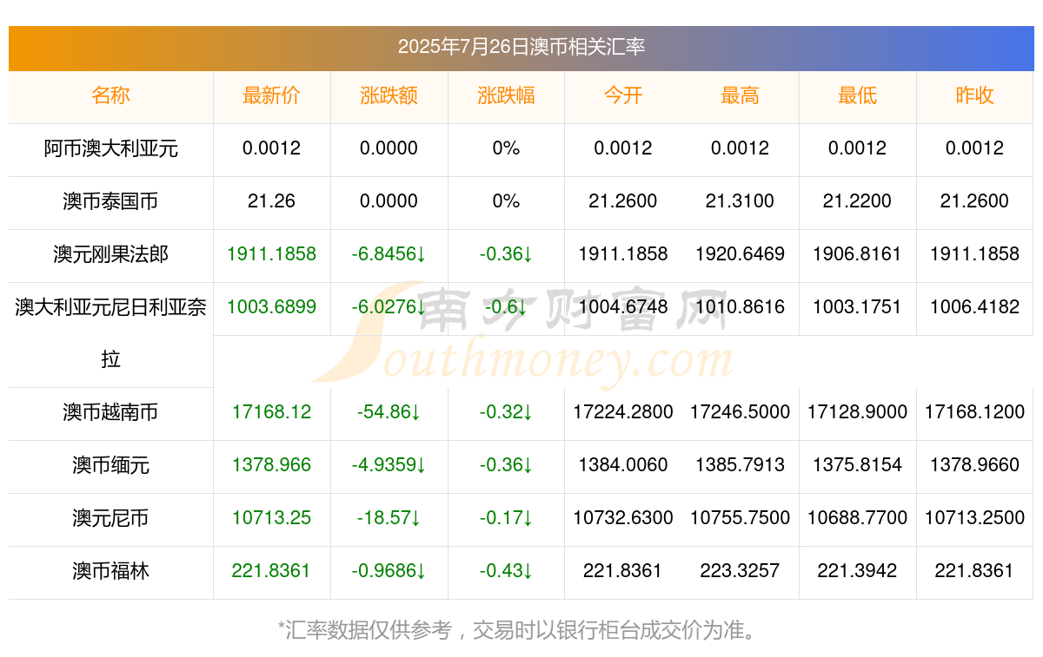The height and width of the screenshot is (657, 1043).
Task: Click the 澳元刚果法郎 row name
Action: (110, 254)
